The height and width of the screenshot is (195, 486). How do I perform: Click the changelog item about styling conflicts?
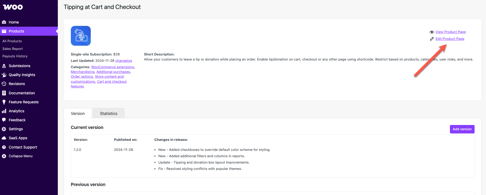(x=200, y=169)
